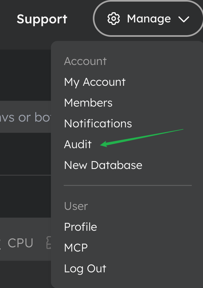The width and height of the screenshot is (203, 288).
Task: Select MCP under the User section
Action: pyautogui.click(x=76, y=247)
